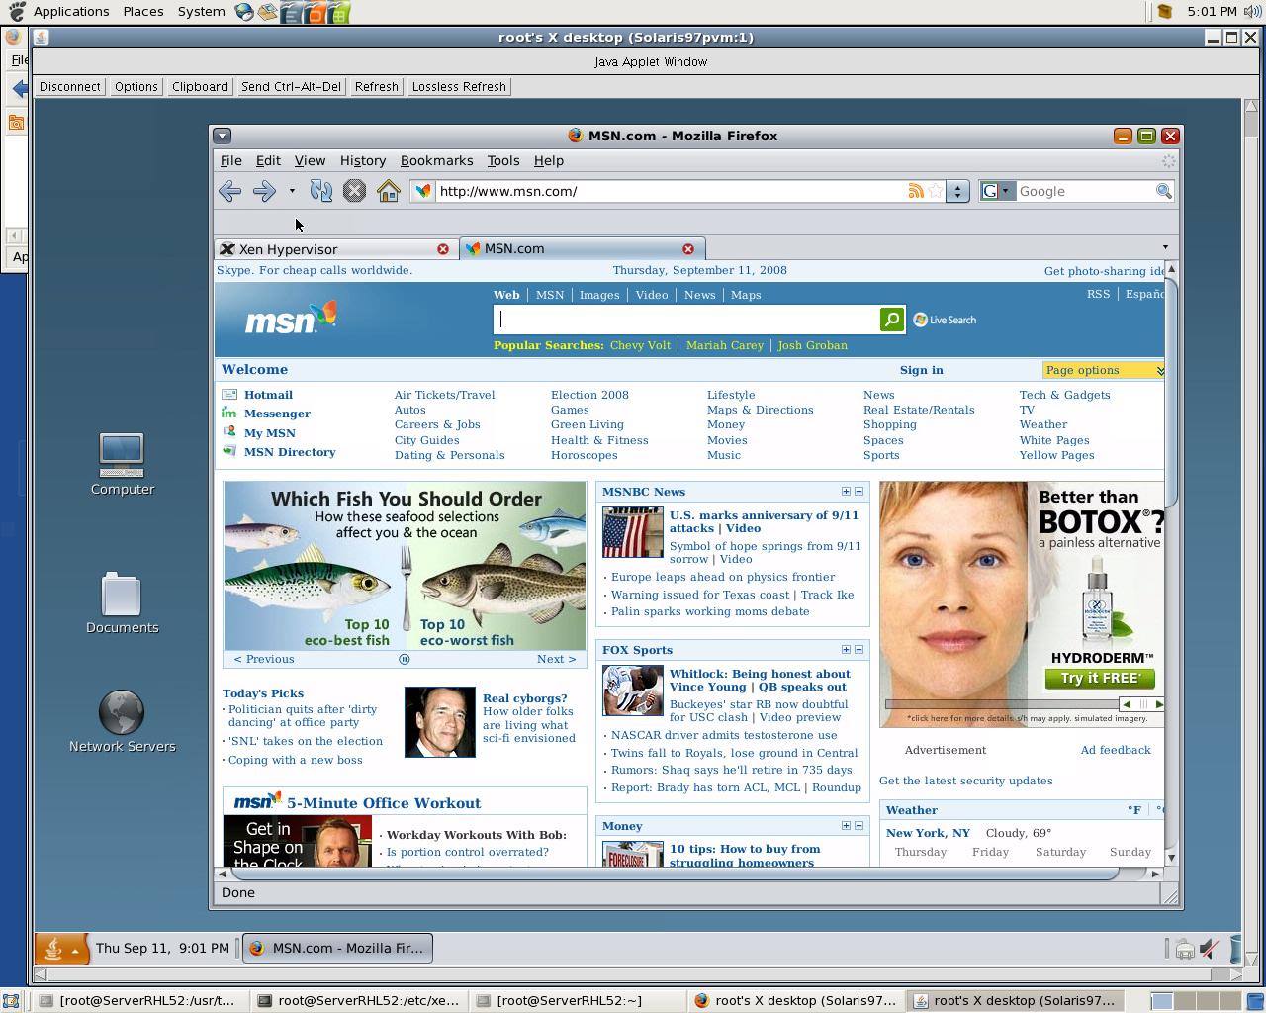The height and width of the screenshot is (1013, 1266).
Task: Select the Images search category
Action: click(599, 295)
